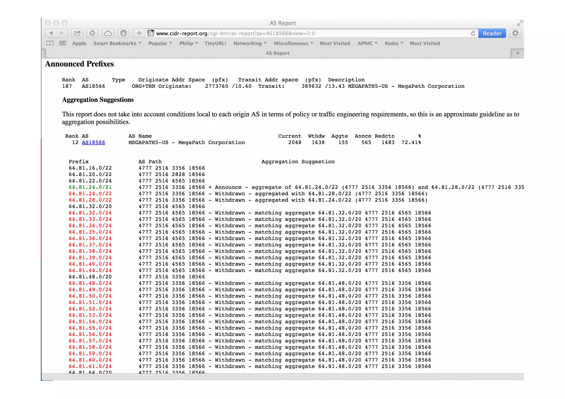Click the forward navigation arrow
Viewport: 565px width, 399px height.
tap(62, 33)
